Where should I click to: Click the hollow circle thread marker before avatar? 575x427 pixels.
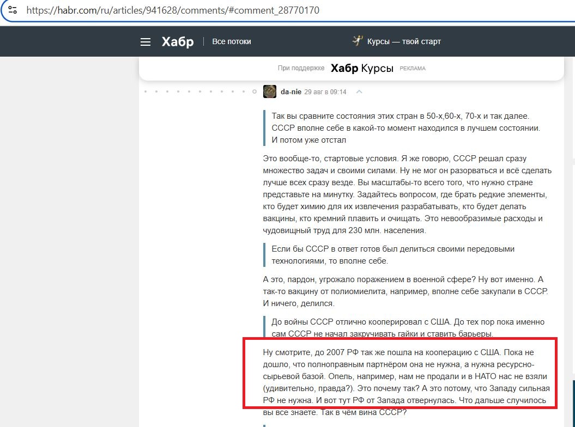tap(255, 92)
